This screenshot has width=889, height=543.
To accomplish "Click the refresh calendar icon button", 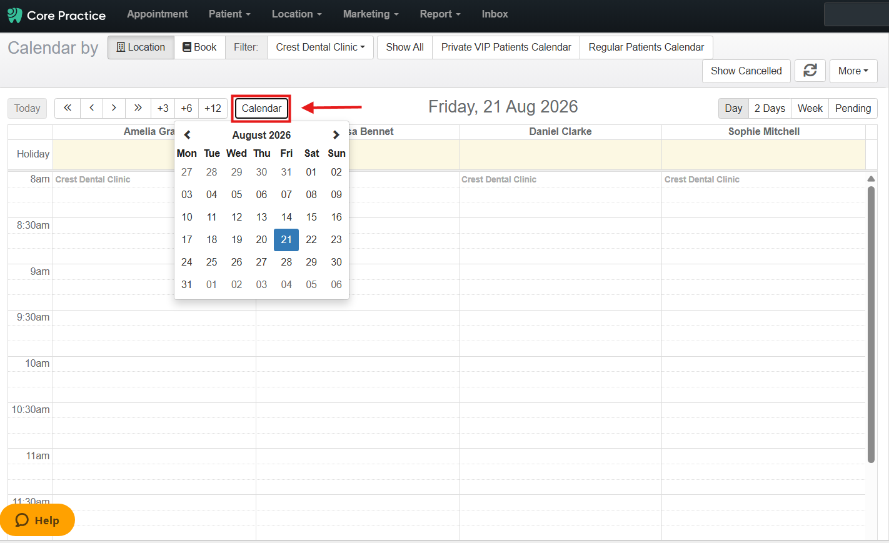I will [x=810, y=71].
